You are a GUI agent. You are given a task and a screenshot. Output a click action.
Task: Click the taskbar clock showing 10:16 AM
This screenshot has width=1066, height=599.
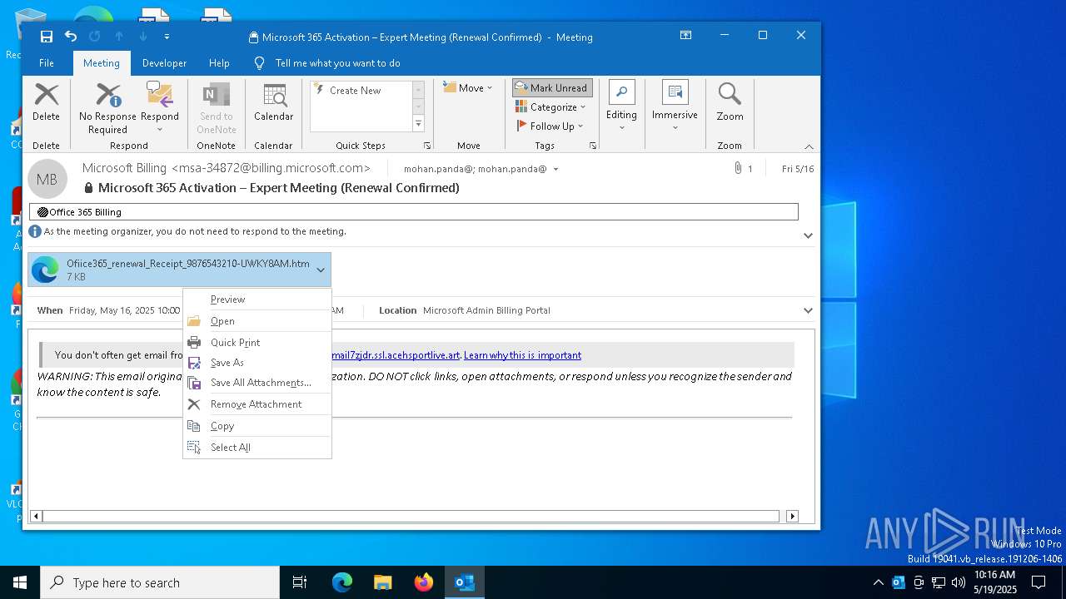tap(995, 582)
